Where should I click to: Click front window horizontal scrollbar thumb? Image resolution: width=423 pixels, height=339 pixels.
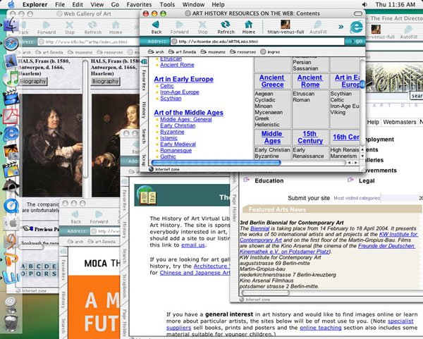216,163
